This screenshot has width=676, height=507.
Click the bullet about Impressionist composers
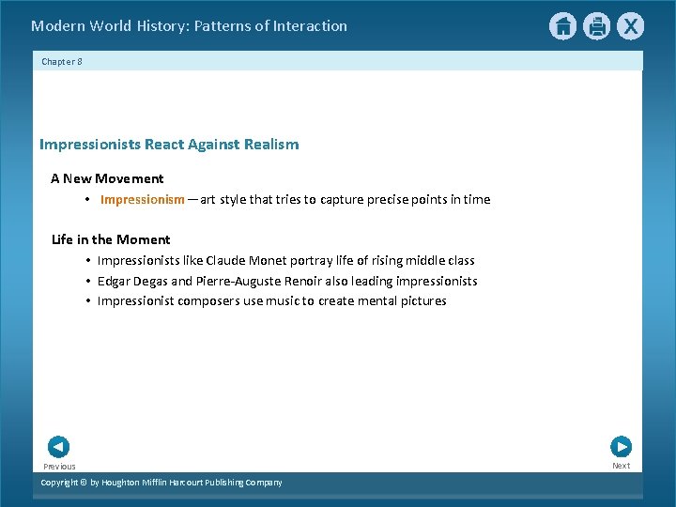click(271, 301)
